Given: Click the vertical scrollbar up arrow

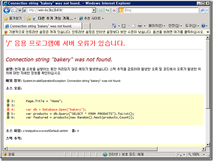Looking at the screenshot, I should click(x=208, y=37).
